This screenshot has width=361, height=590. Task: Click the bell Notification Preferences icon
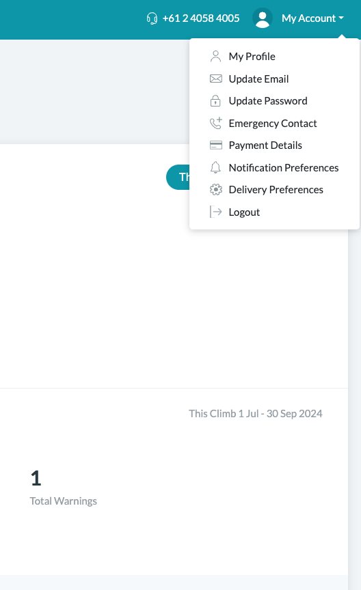click(x=215, y=167)
